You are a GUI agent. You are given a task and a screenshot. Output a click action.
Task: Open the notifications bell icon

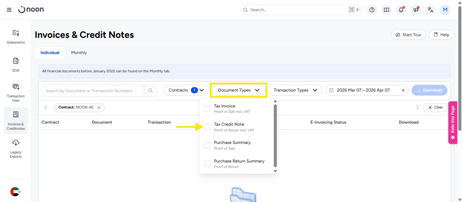401,10
